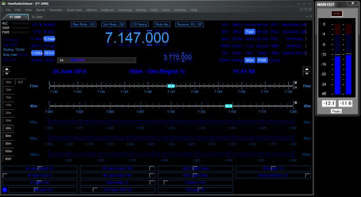Click the -11.6 level readout in MAIN OUT
The width and height of the screenshot is (361, 197).
[346, 103]
